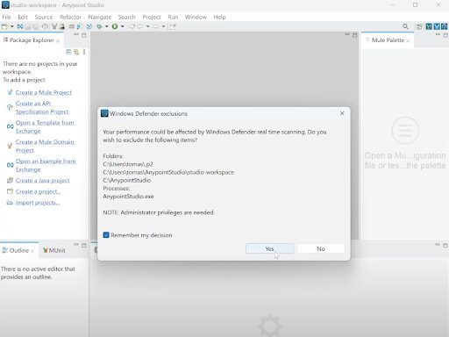Click the green Run play icon
Viewport: 449px width, 337px height.
[x=115, y=26]
